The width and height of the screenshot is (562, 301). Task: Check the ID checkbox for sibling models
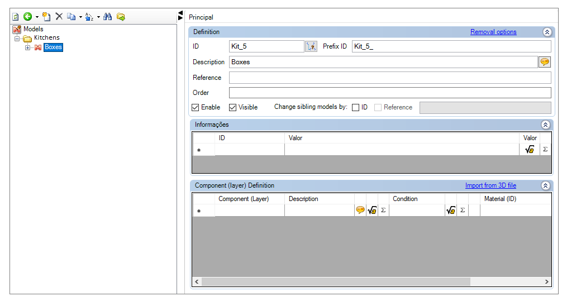355,107
